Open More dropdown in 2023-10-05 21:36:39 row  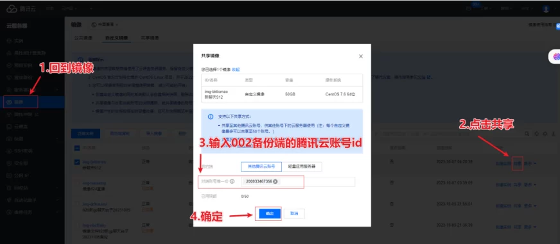[x=530, y=227]
